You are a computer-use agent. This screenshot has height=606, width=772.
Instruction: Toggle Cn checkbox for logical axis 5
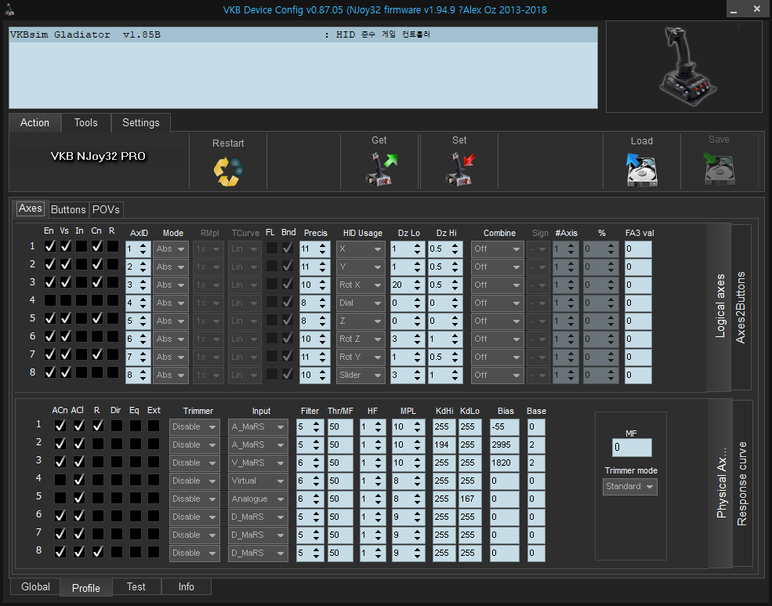pos(97,318)
